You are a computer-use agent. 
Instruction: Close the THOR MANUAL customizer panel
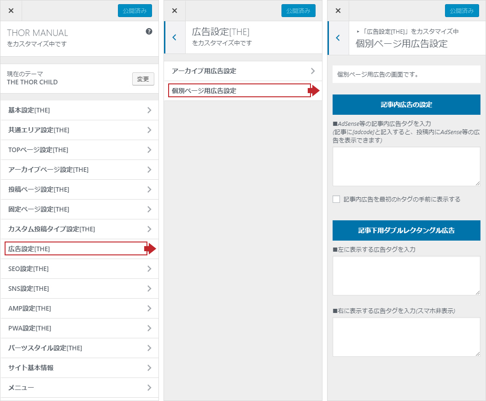[11, 11]
